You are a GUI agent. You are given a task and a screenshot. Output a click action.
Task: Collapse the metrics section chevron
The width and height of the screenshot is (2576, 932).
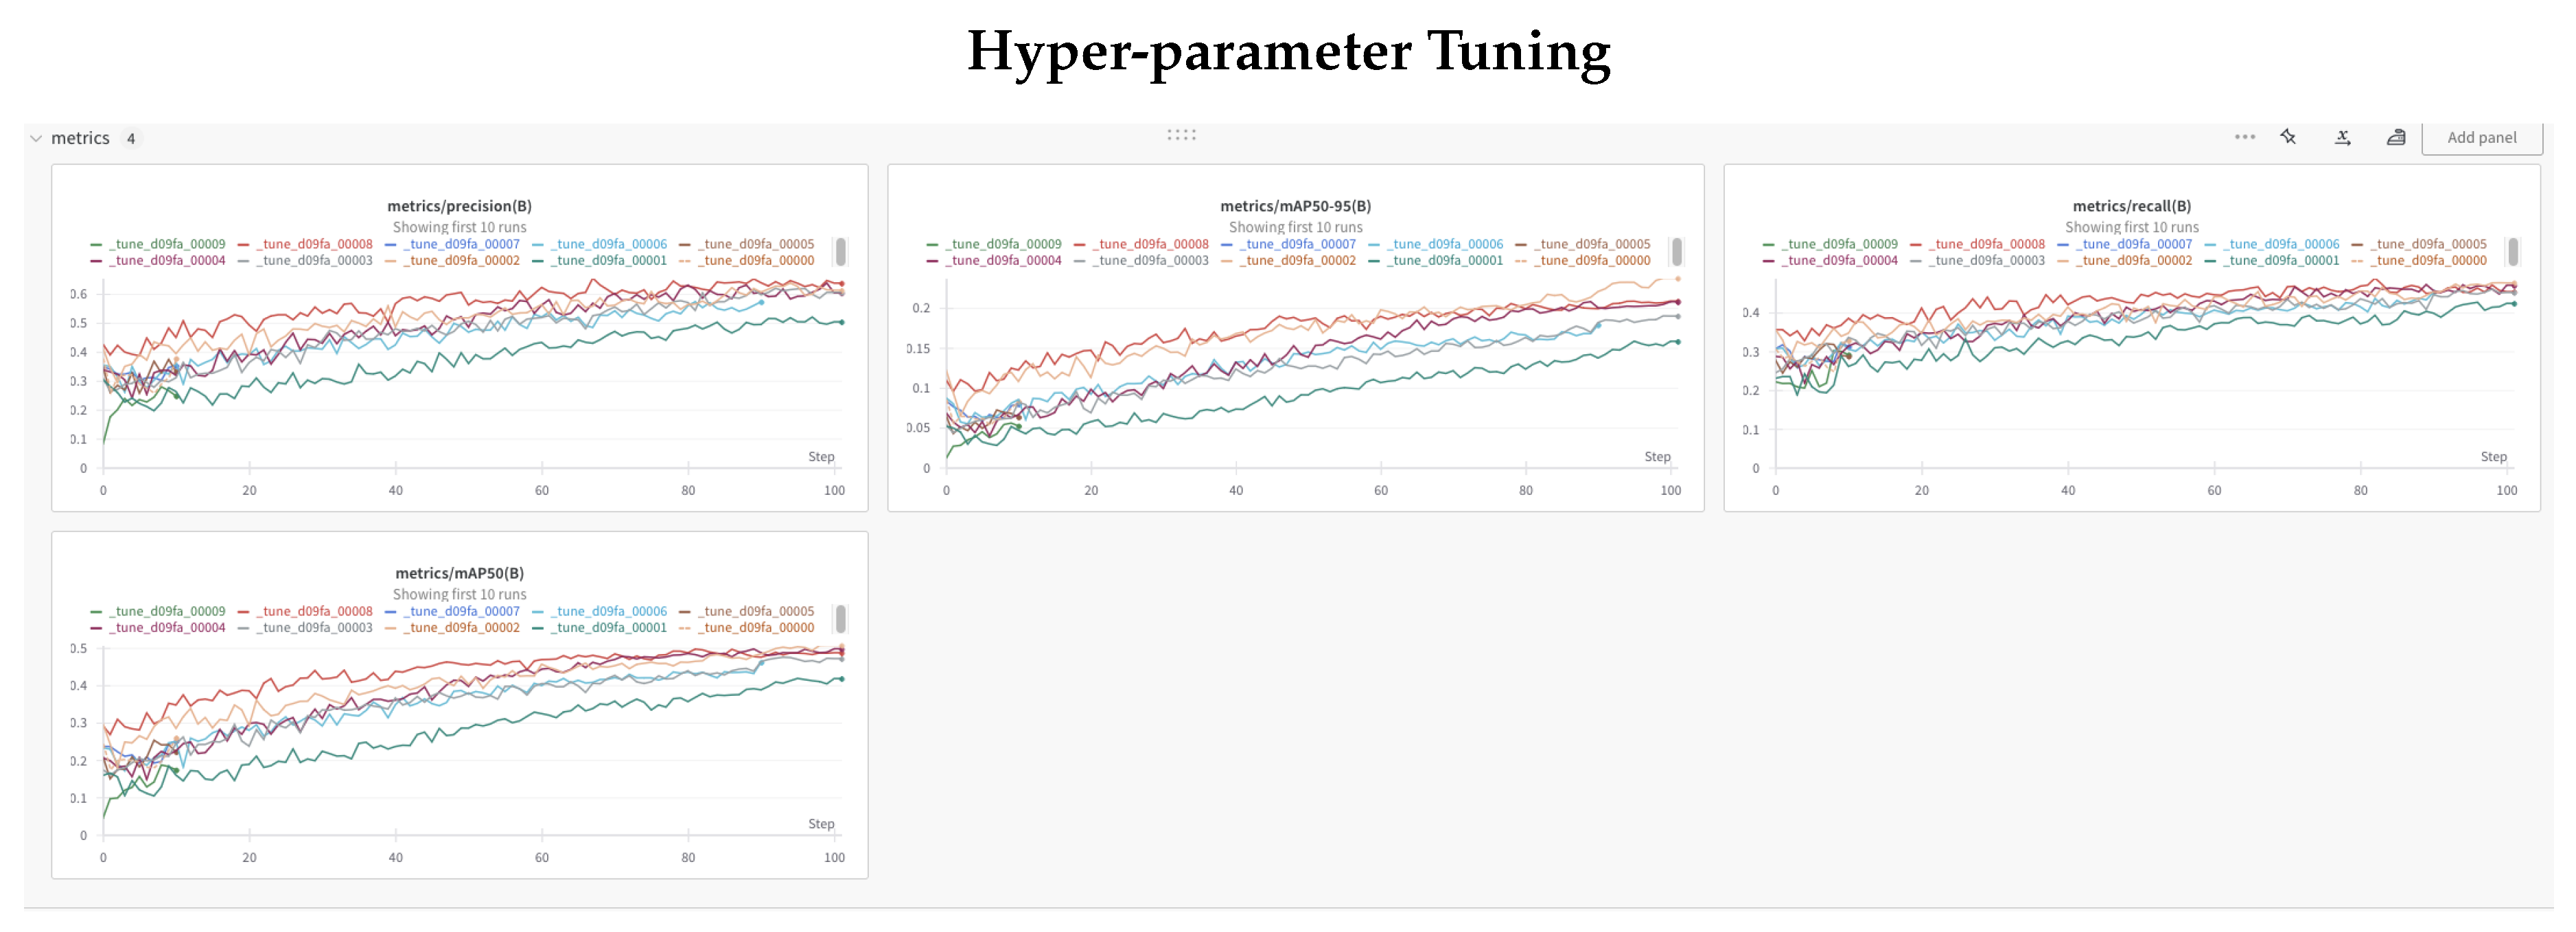(36, 138)
